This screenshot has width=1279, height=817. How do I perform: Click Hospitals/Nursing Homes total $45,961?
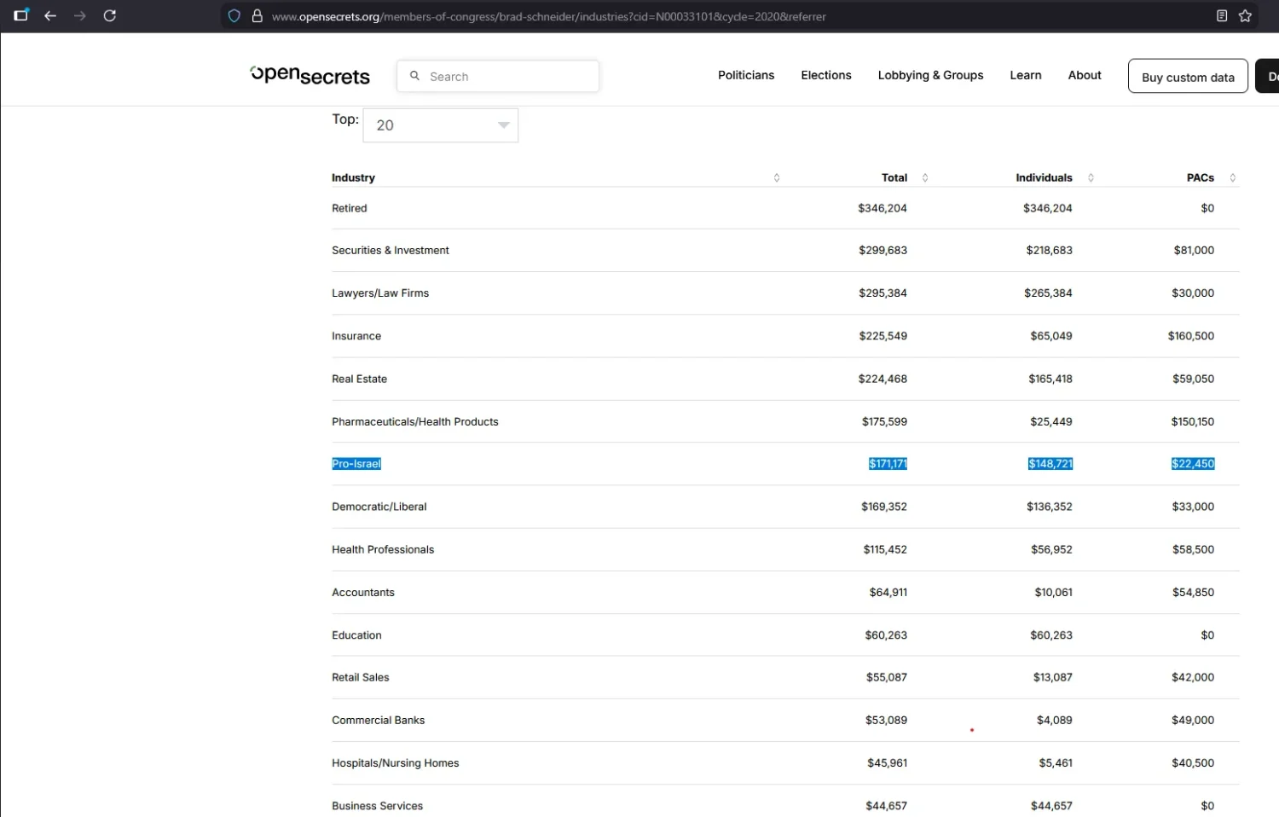coord(888,762)
